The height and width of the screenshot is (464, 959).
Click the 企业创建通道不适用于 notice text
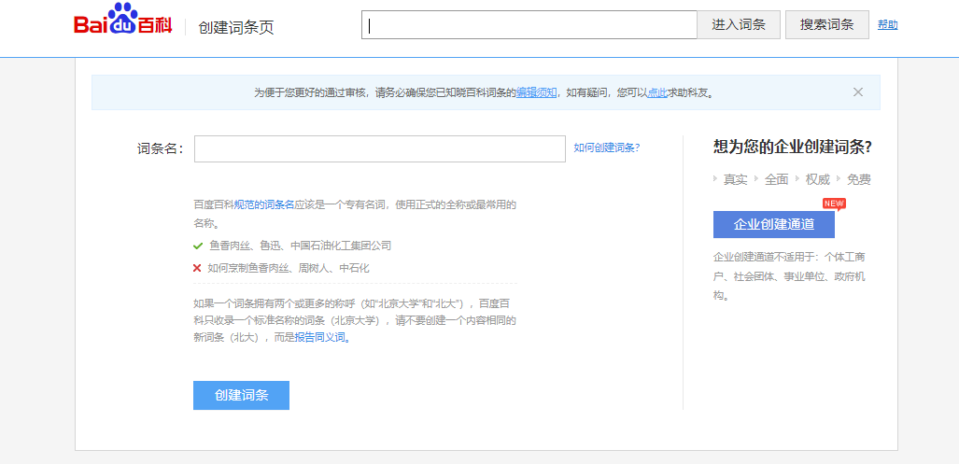(x=790, y=276)
